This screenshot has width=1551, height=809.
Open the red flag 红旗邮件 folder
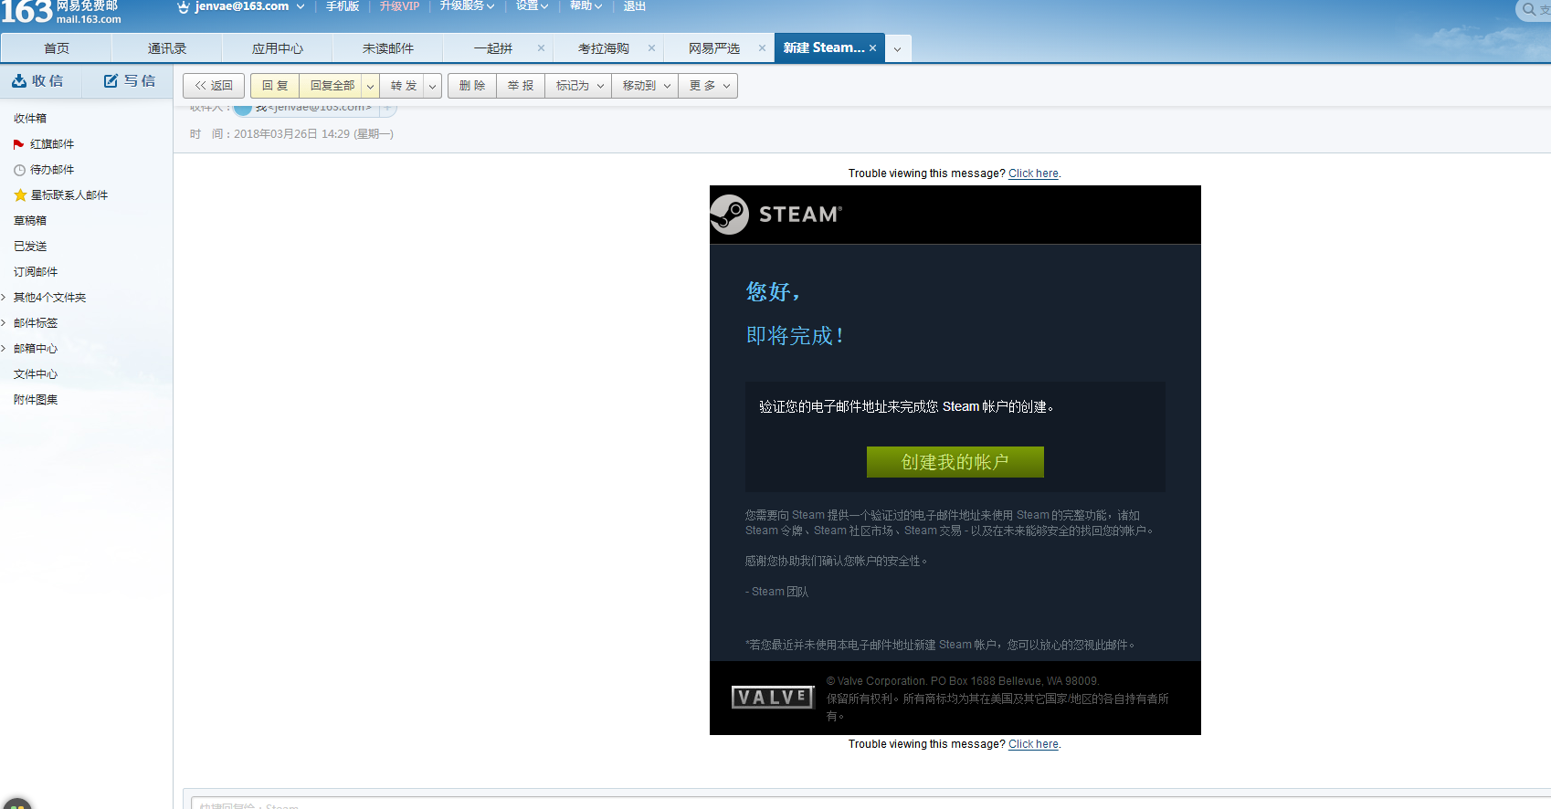52,144
